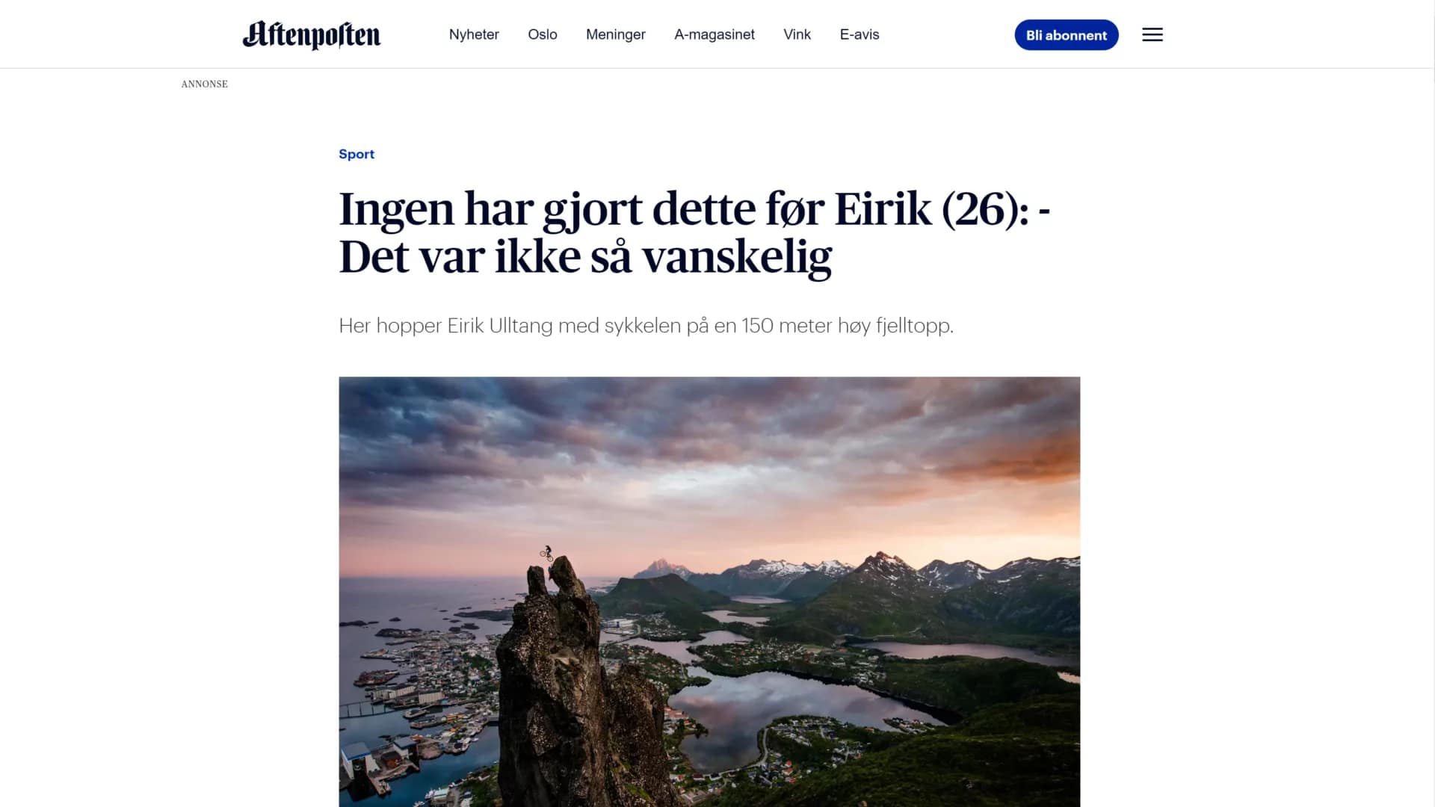
Task: Open the Vink section
Action: point(797,34)
